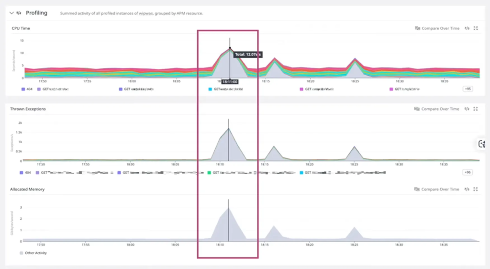Screen dimensions: 490x269
Task: Click the cyan GET legend swatch under CPU Time
Action: click(x=211, y=89)
